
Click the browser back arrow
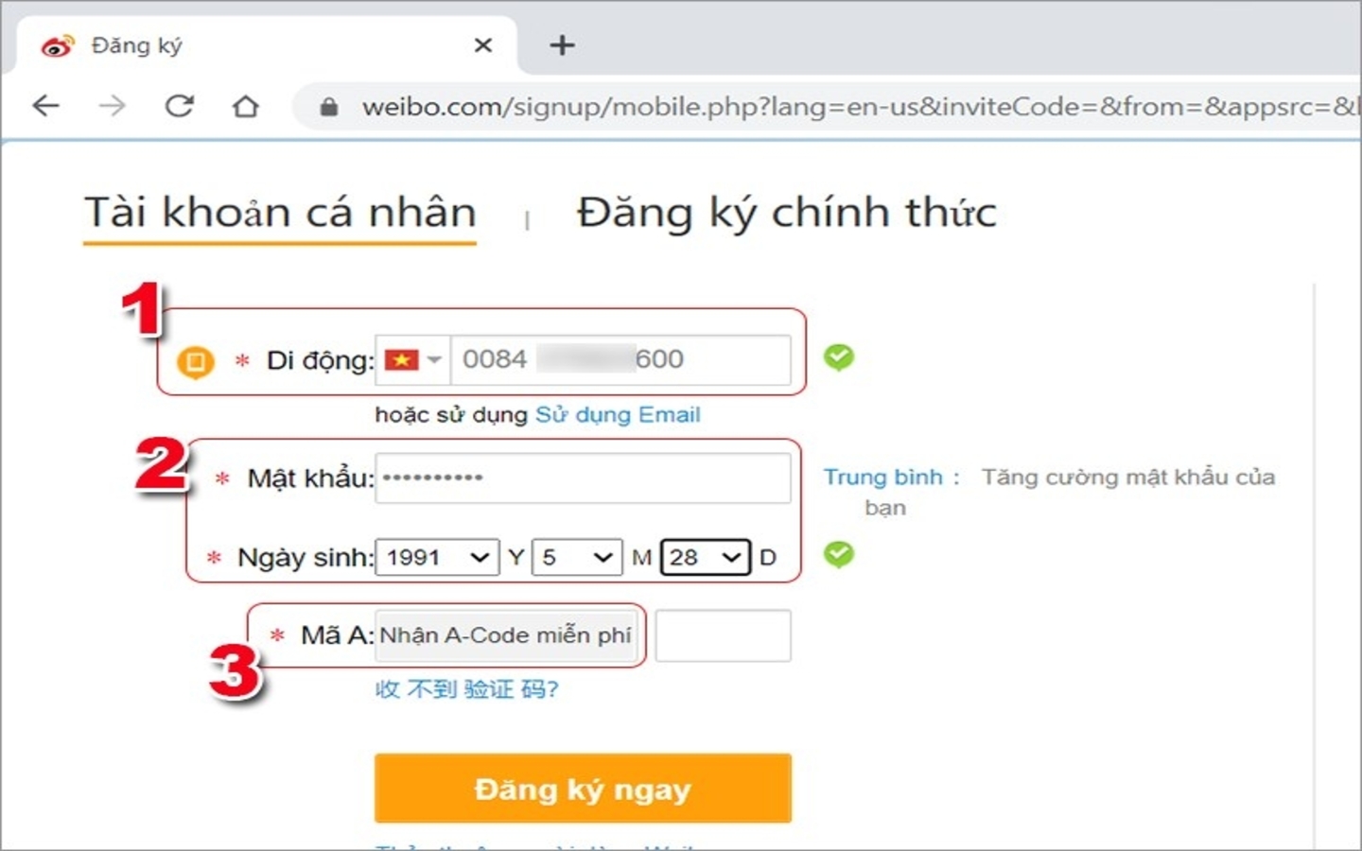click(x=44, y=105)
